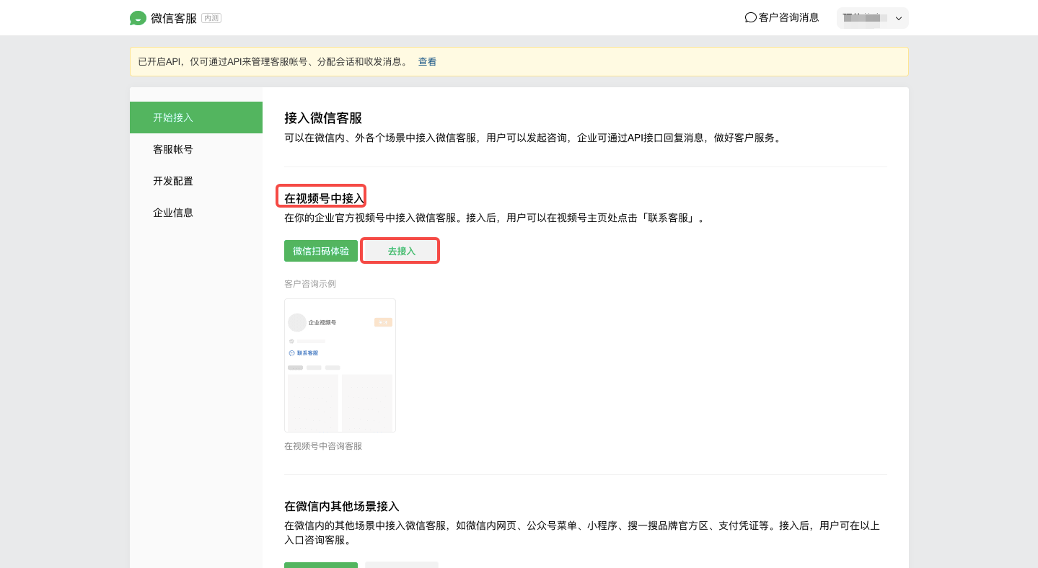Viewport: 1038px width, 568px height.
Task: Click the 企业视频号 avatar in preview
Action: (297, 323)
